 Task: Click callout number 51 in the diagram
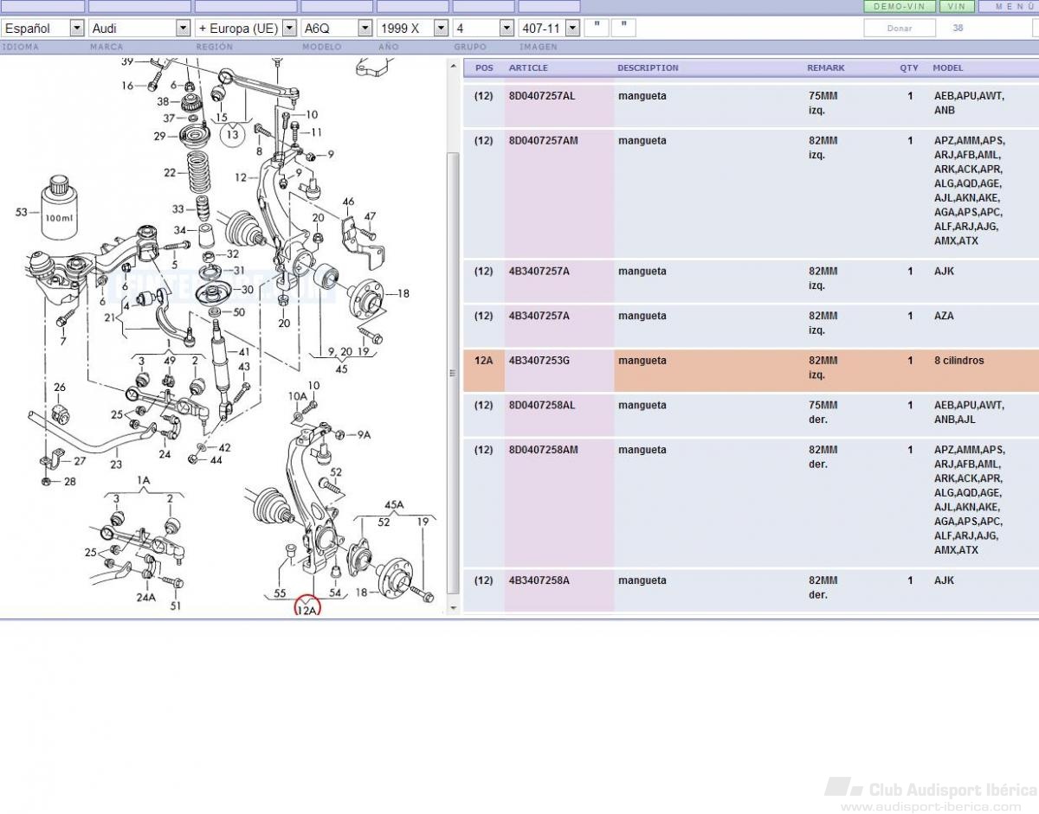click(177, 606)
